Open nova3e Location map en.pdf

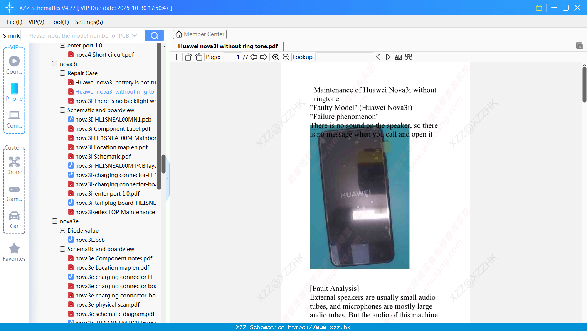click(x=109, y=267)
